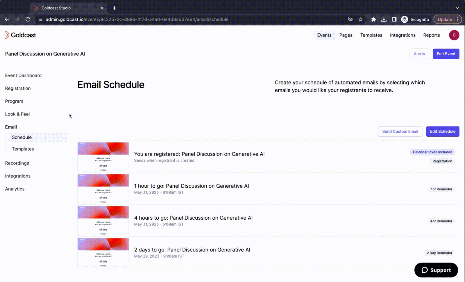Open a new browser tab
465x282 pixels.
[115, 8]
